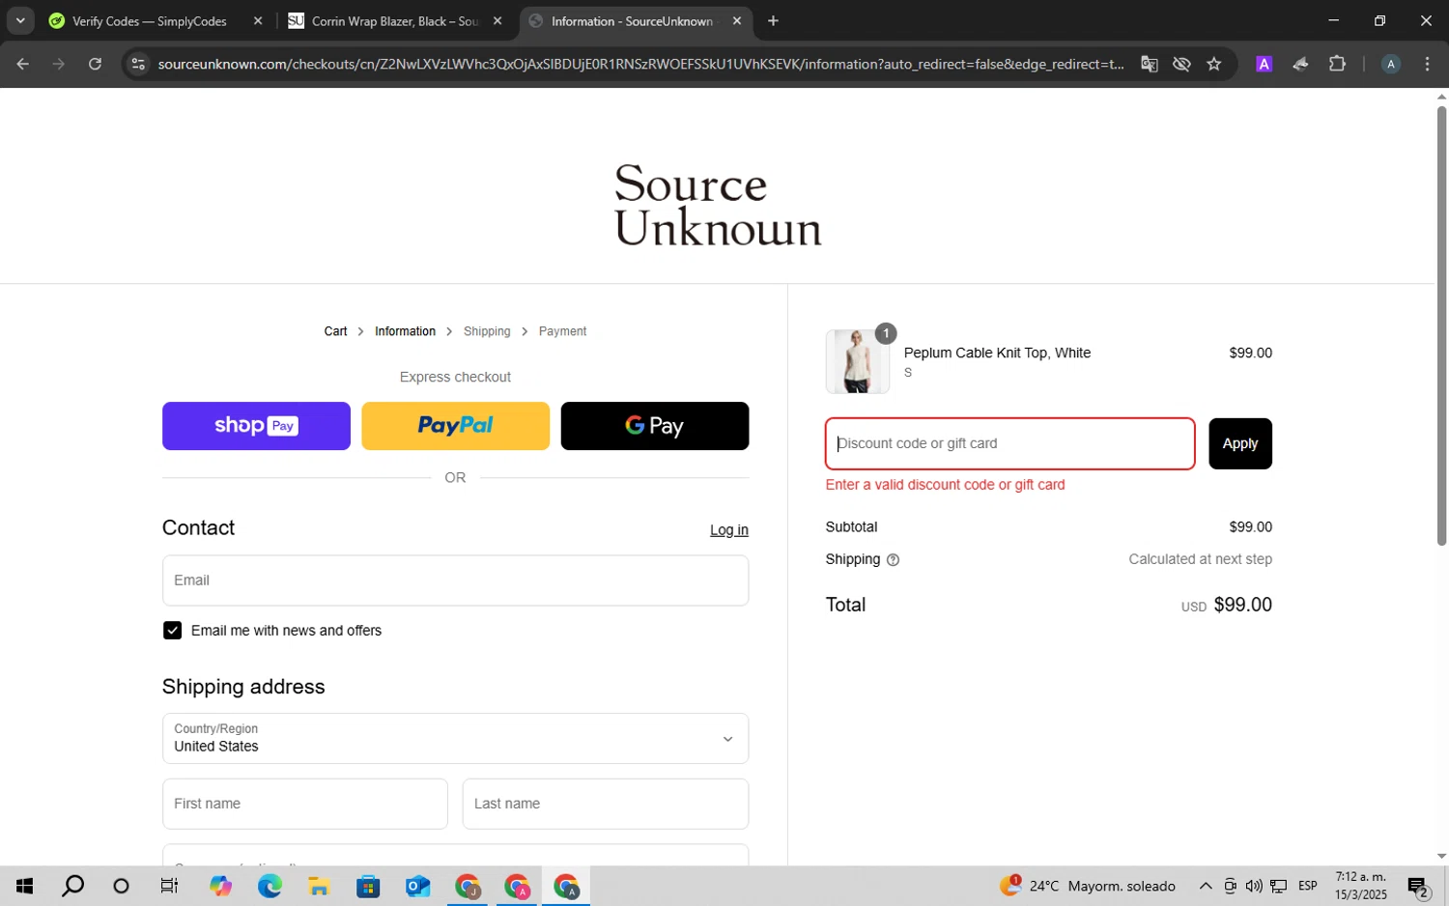Open the Extensions puzzle icon
This screenshot has height=906, width=1449.
point(1337,64)
